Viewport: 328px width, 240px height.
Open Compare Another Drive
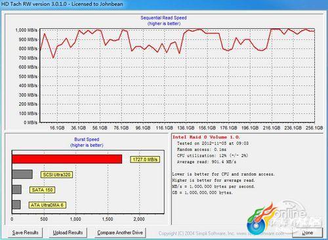click(x=120, y=233)
